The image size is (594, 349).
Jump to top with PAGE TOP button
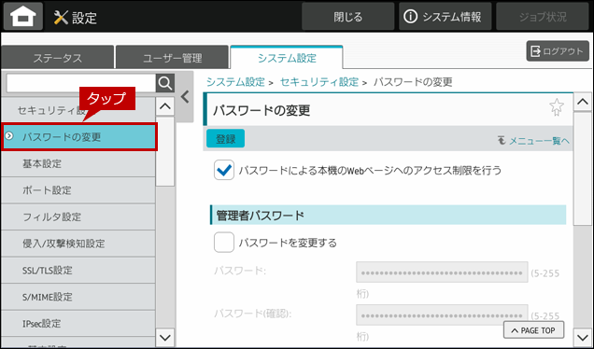pos(533,330)
